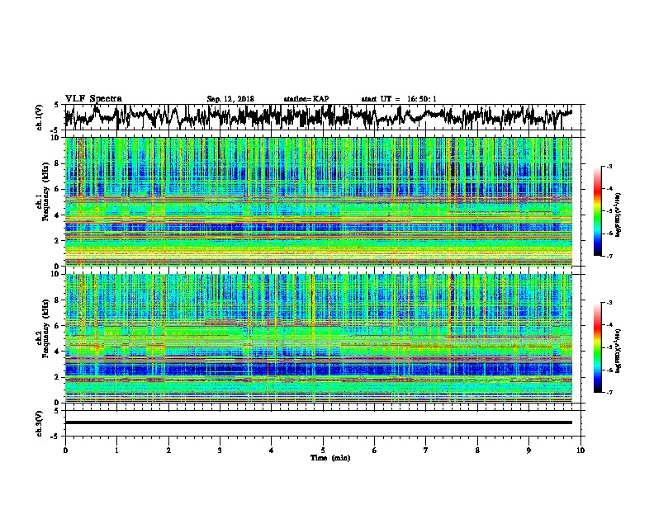The height and width of the screenshot is (505, 654).
Task: Click the ch.3 flat black voltage trace
Action: (319, 422)
